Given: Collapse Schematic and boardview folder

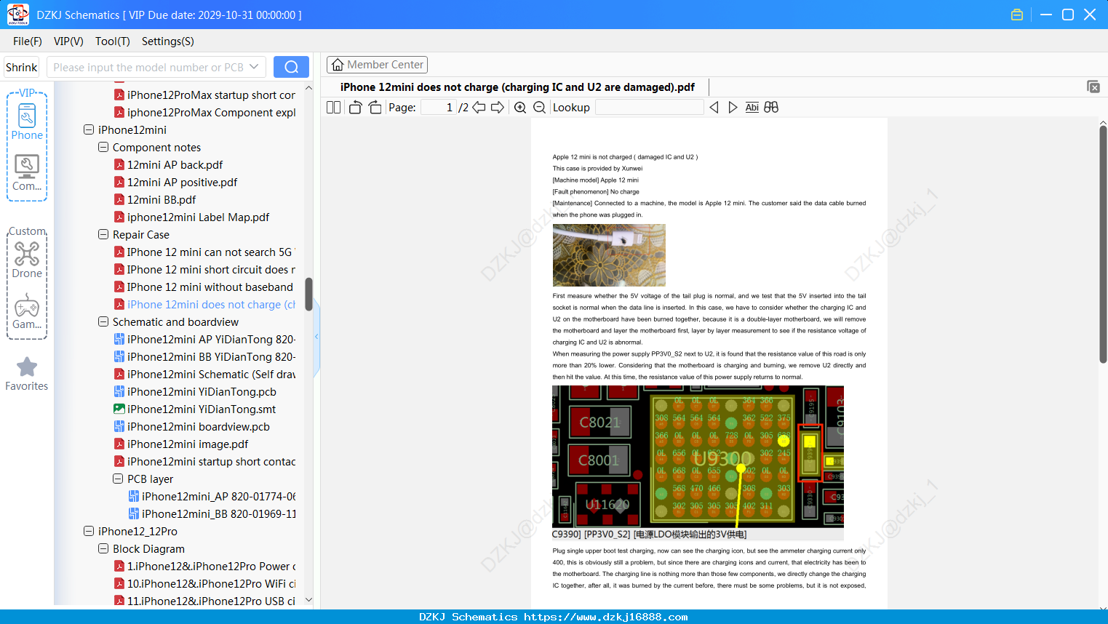Looking at the screenshot, I should [x=103, y=322].
